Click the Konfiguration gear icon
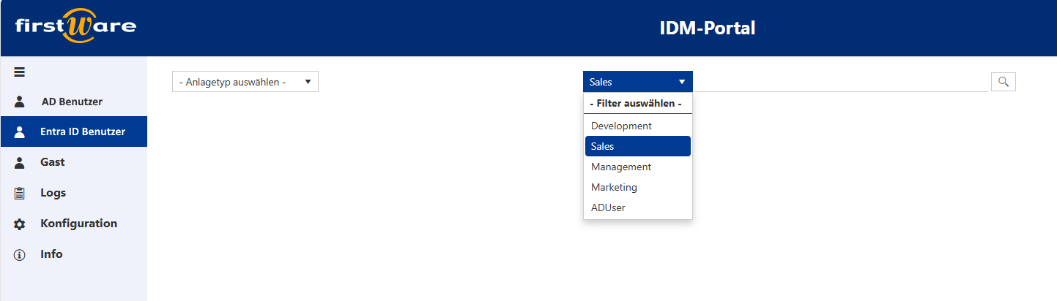This screenshot has width=1057, height=301. tap(20, 224)
